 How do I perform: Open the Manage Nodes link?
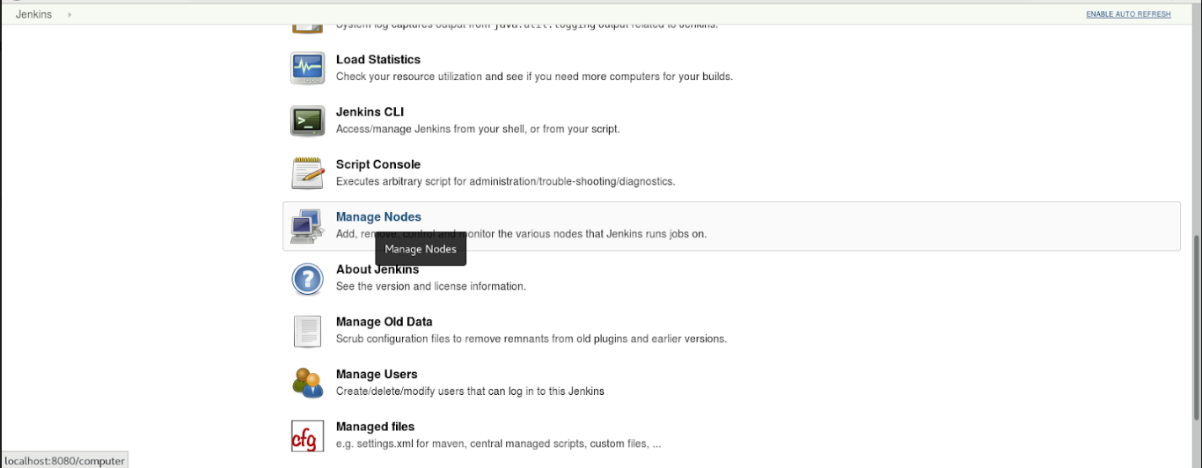[x=378, y=217]
